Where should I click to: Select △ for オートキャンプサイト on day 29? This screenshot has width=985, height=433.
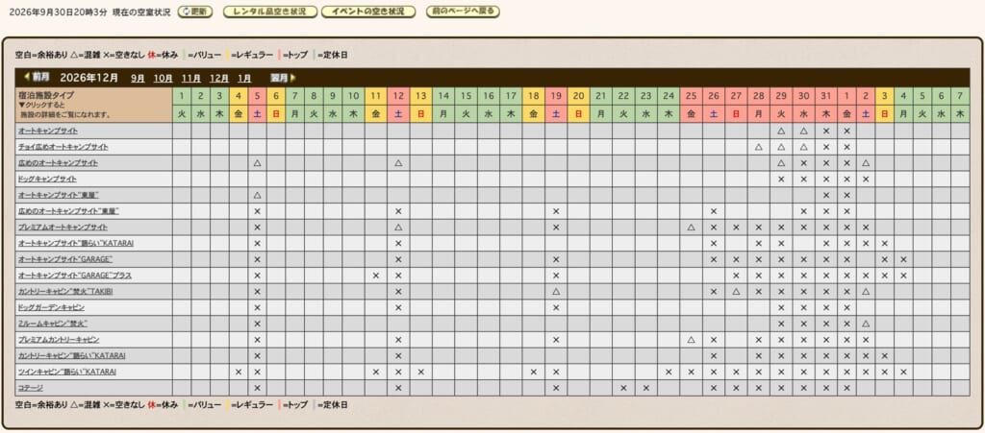pyautogui.click(x=781, y=131)
